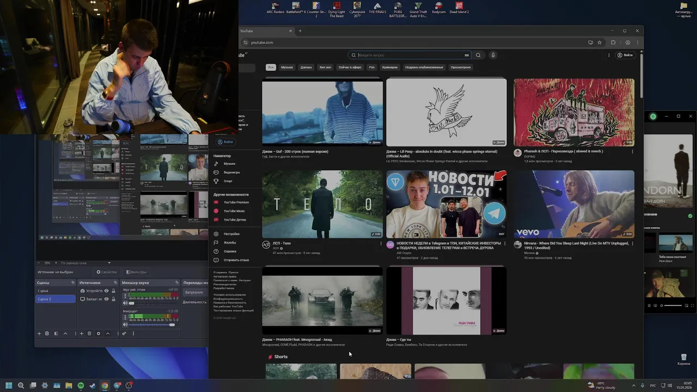Open Windows Start menu
This screenshot has width=697, height=392.
pyautogui.click(x=9, y=385)
